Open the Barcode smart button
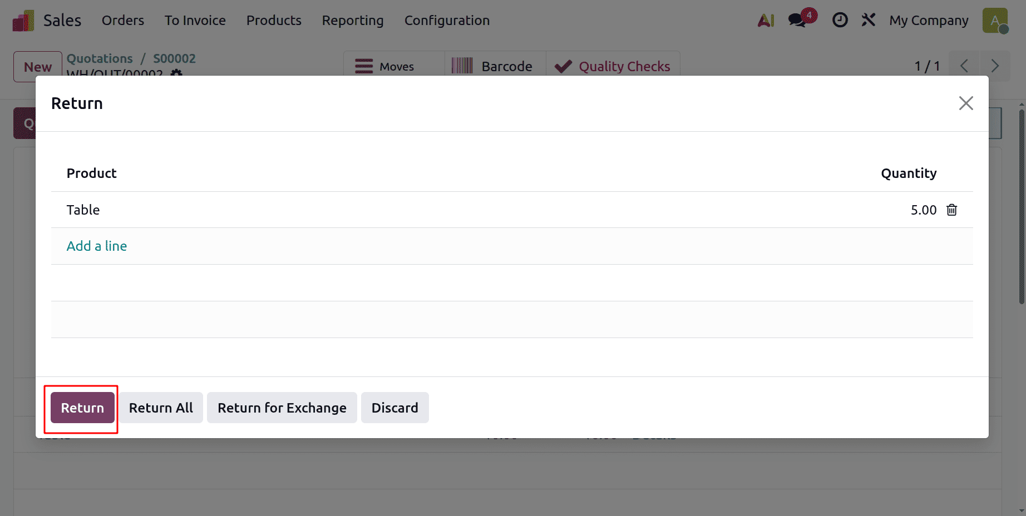 pyautogui.click(x=495, y=66)
